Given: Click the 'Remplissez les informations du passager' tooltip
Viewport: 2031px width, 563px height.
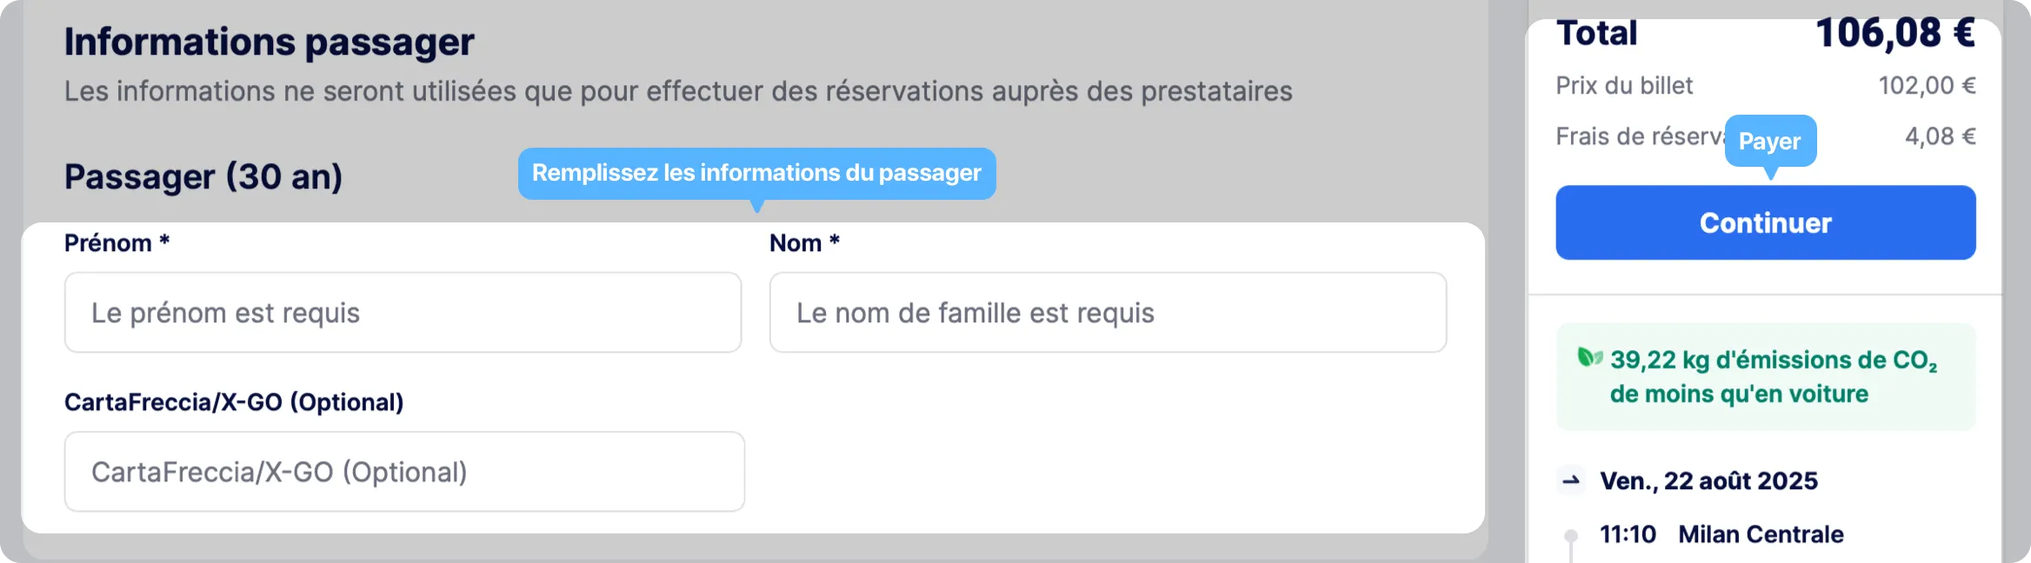Looking at the screenshot, I should [x=756, y=173].
